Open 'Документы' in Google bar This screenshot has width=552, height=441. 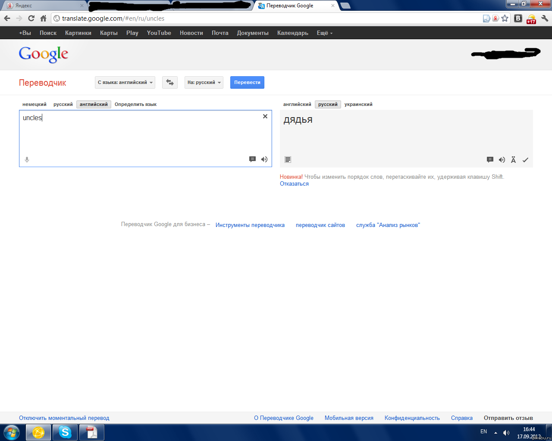pos(253,33)
